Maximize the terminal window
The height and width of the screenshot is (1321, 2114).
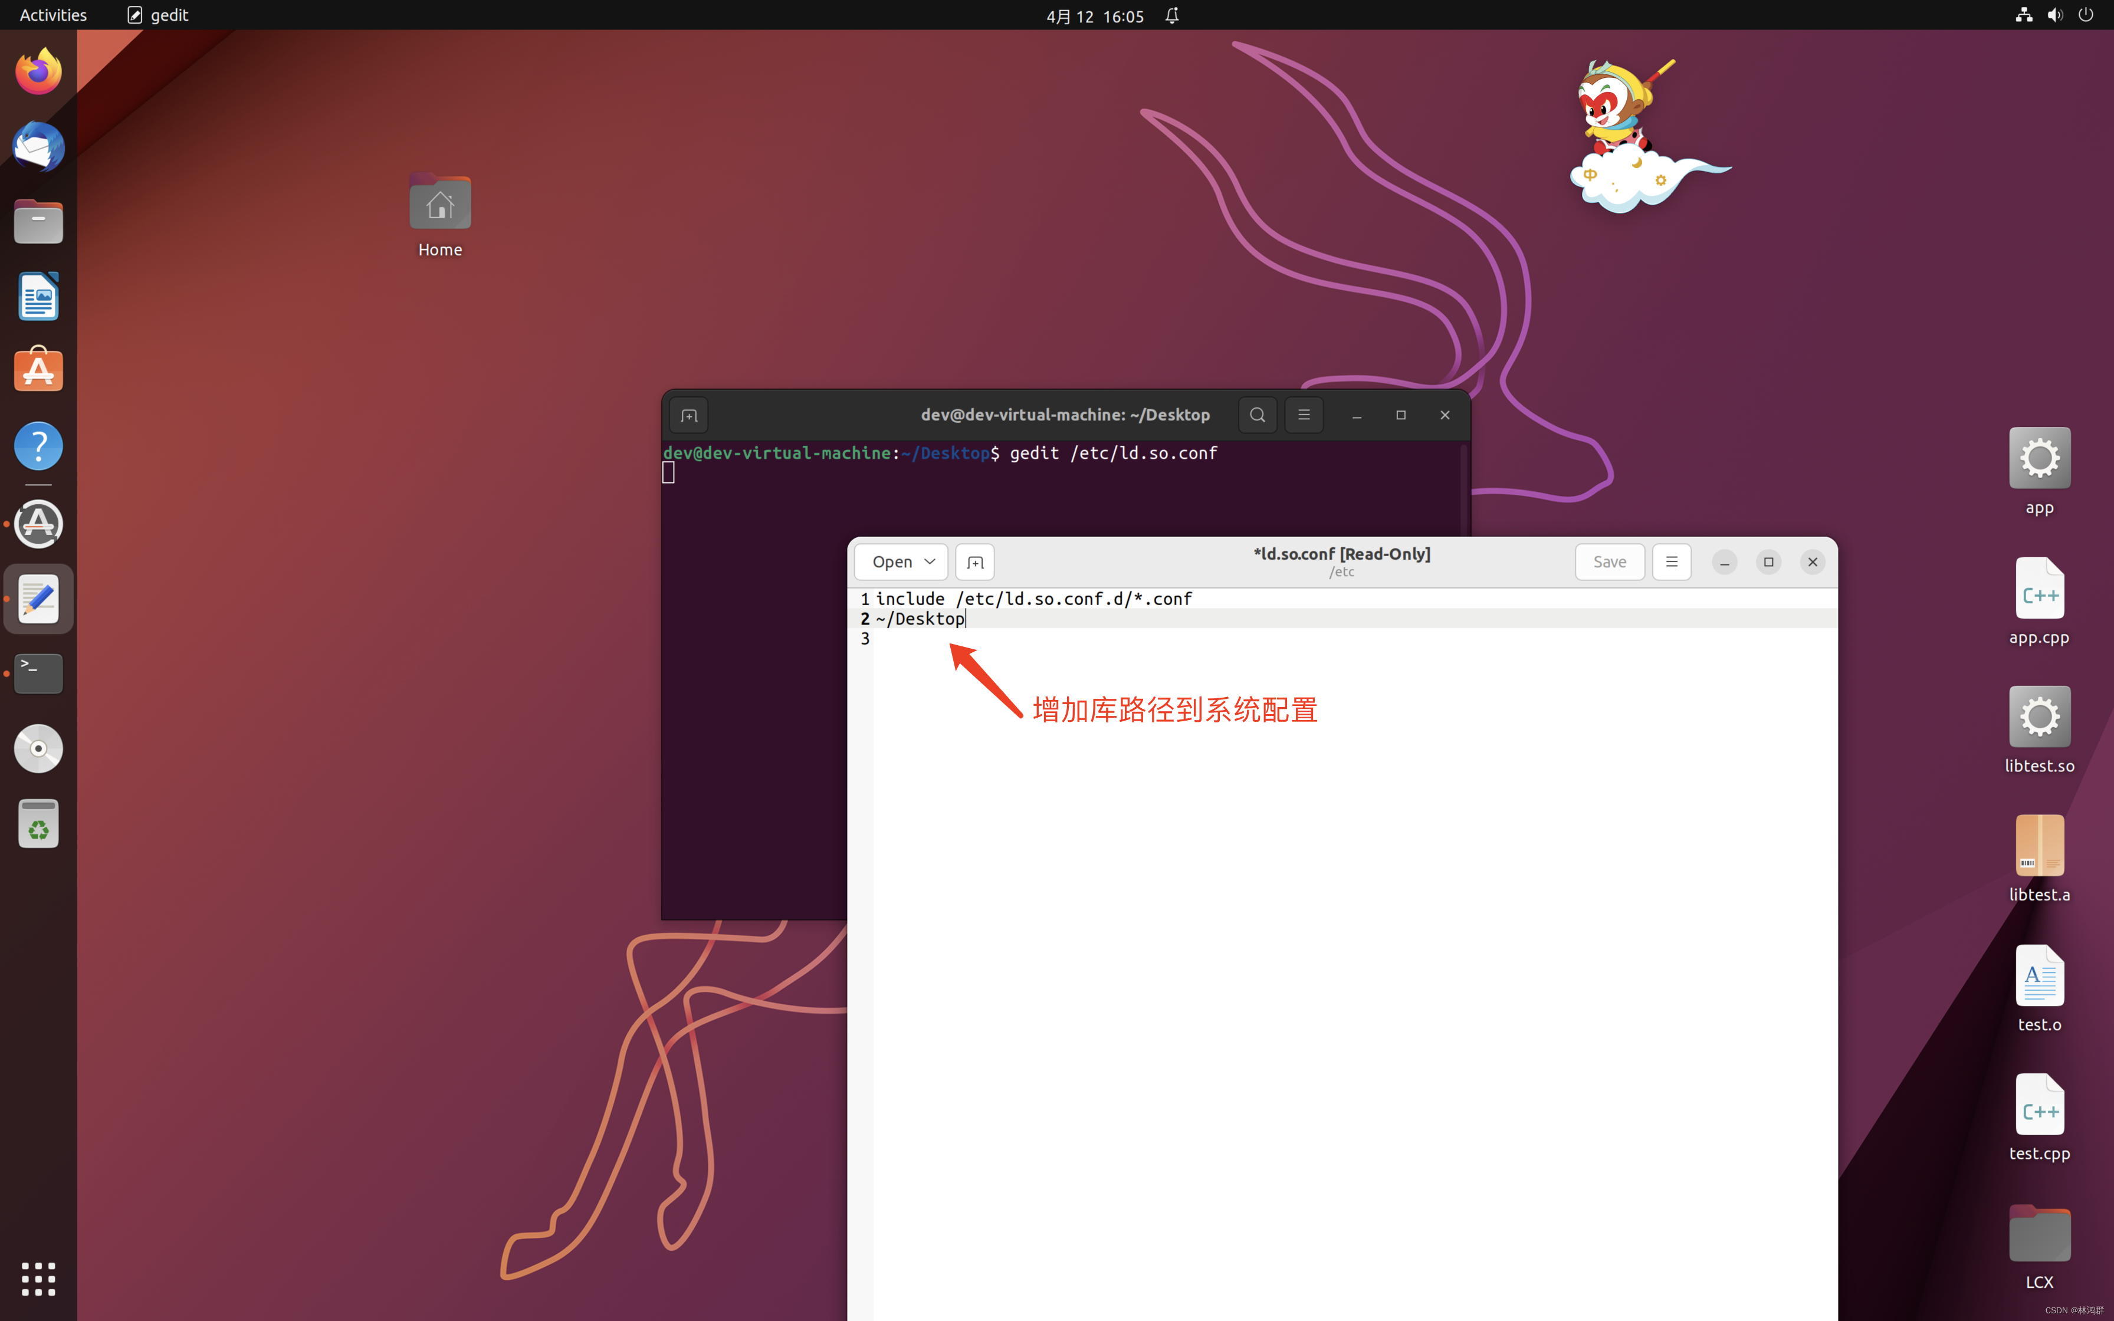click(x=1401, y=415)
